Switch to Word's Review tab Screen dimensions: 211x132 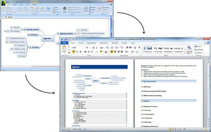coord(125,43)
